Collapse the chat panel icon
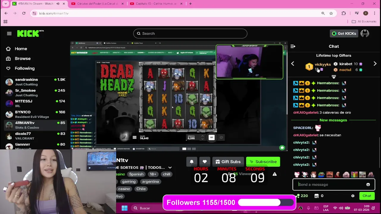This screenshot has height=214, width=381. [293, 46]
